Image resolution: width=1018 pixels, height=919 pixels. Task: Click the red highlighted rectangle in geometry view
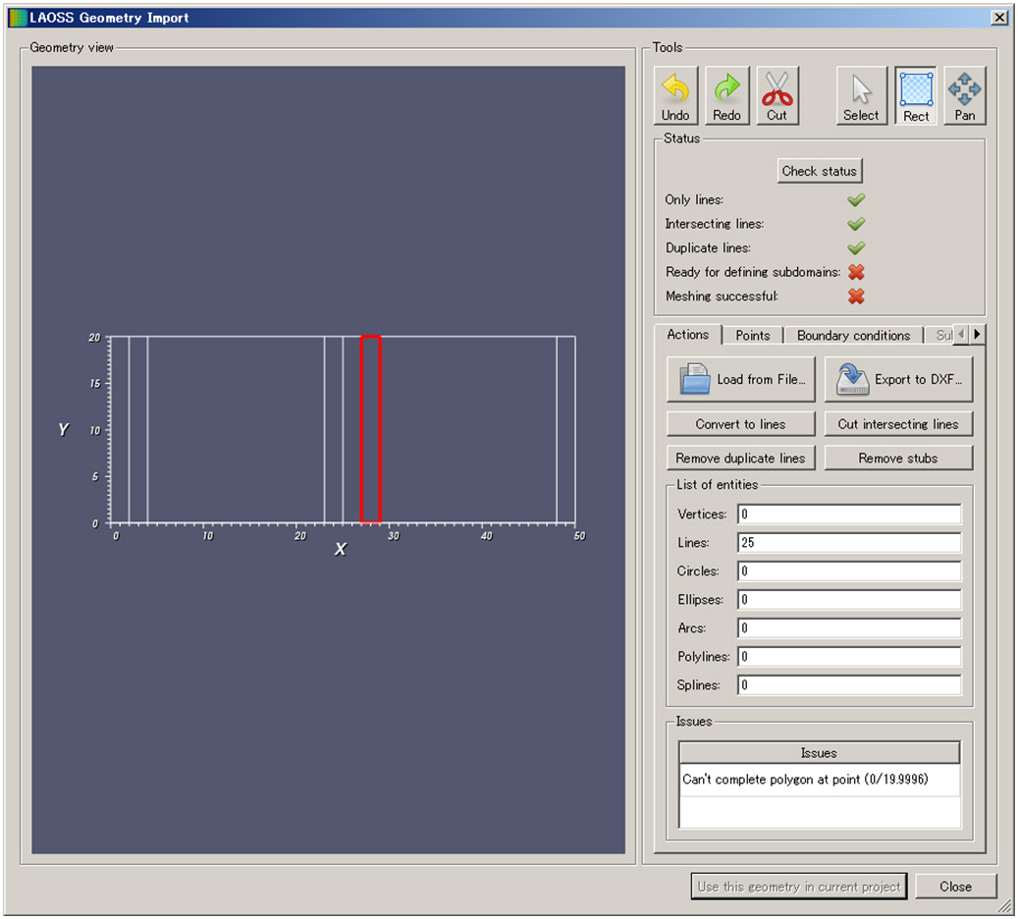[x=370, y=429]
